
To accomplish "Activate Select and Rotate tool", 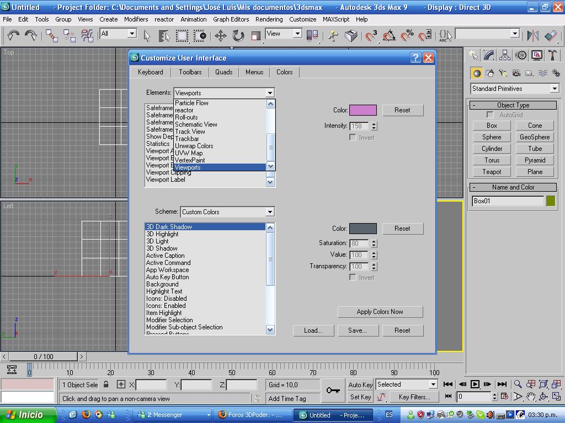I will click(x=238, y=36).
